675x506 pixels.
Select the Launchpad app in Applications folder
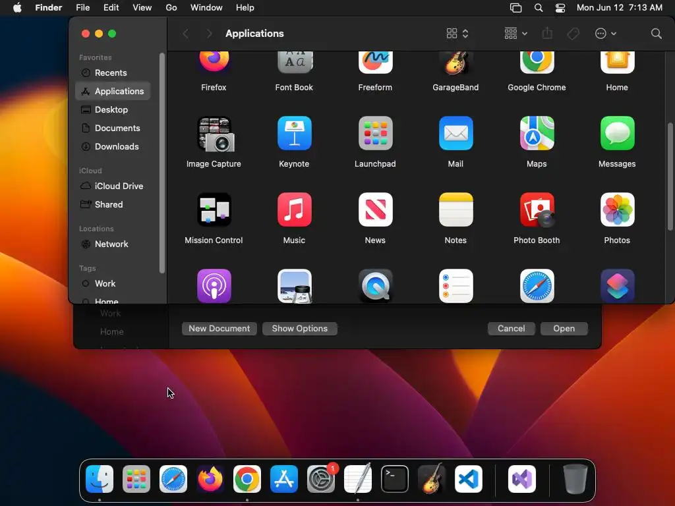click(375, 133)
